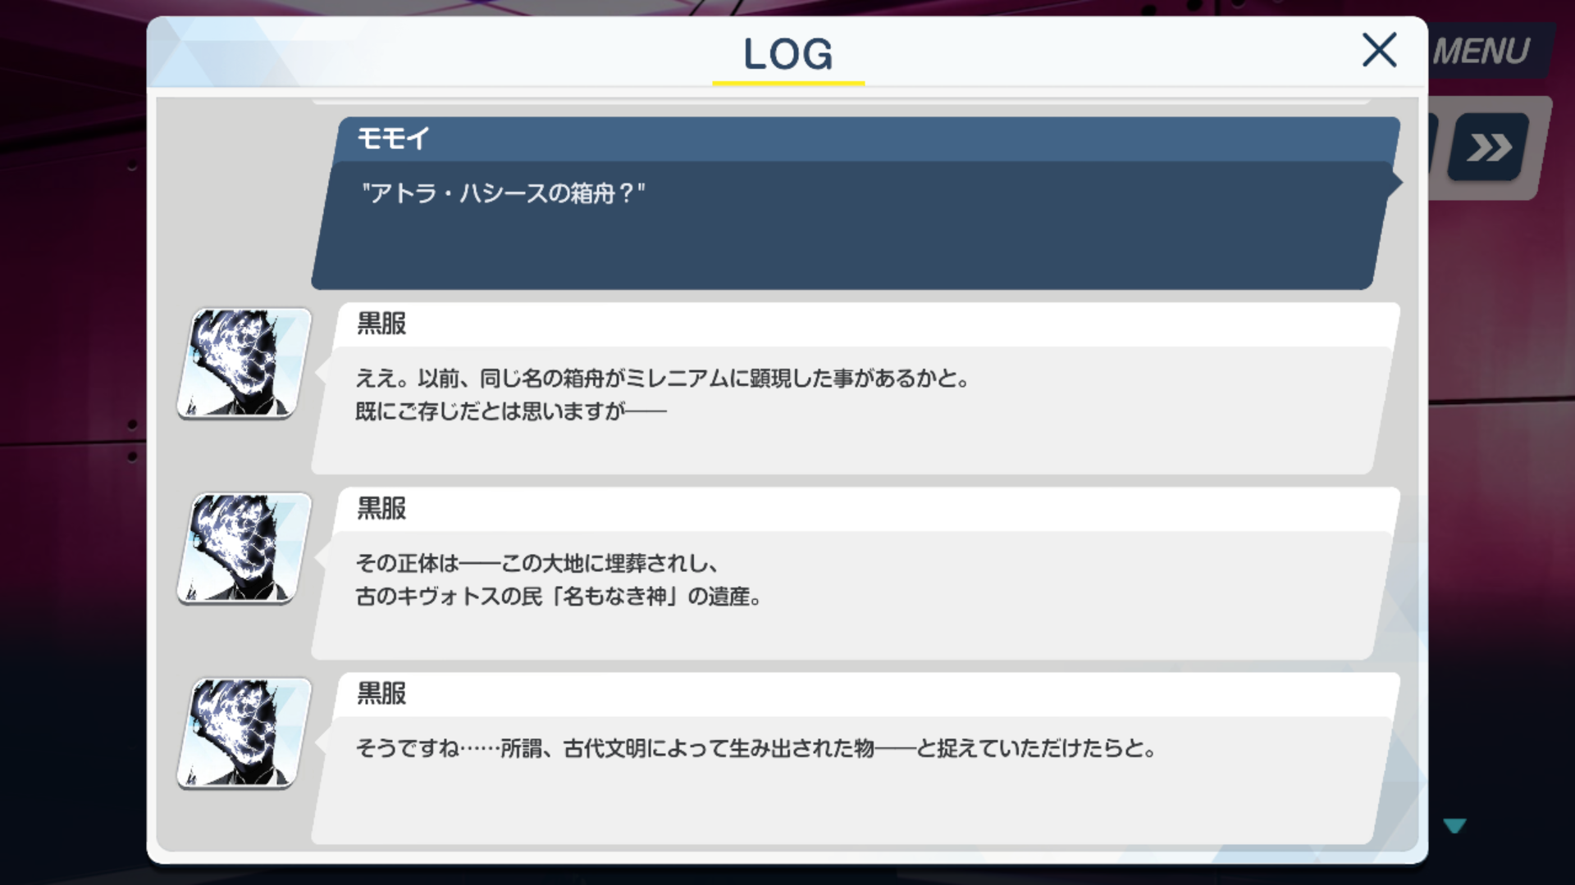Click the second 黒服 speaker name header
The height and width of the screenshot is (885, 1575).
point(381,509)
